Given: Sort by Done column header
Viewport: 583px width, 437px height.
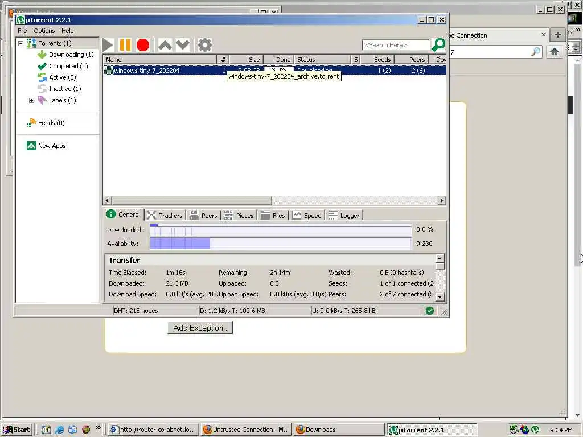Looking at the screenshot, I should tap(279, 59).
